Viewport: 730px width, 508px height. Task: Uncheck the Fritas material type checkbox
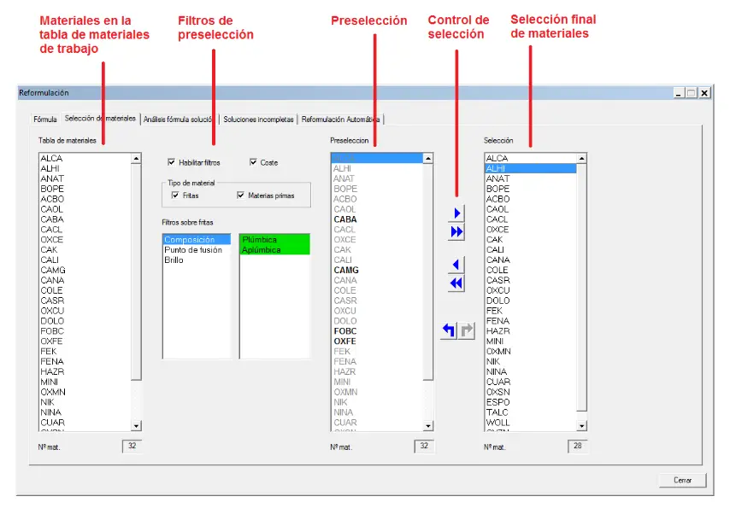pyautogui.click(x=175, y=196)
